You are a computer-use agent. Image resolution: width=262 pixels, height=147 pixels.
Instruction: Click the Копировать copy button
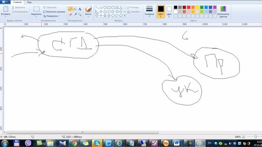click(20, 12)
